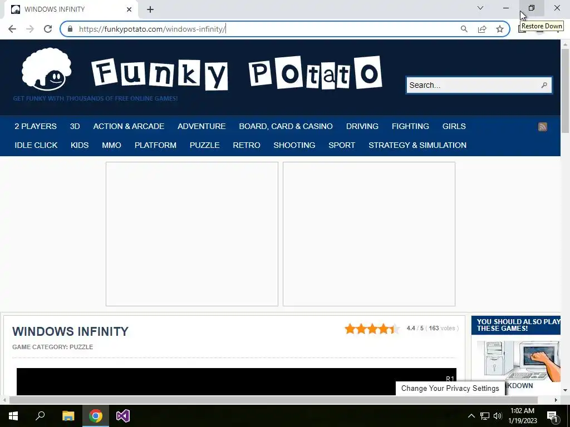Click the horizontal page scrollbar

point(273,400)
